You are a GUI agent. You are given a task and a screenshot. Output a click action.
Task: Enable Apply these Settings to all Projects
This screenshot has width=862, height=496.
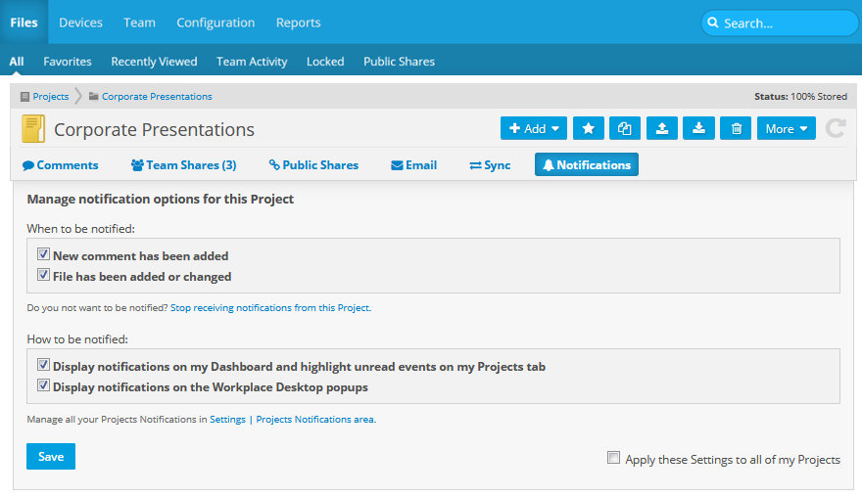pos(614,458)
